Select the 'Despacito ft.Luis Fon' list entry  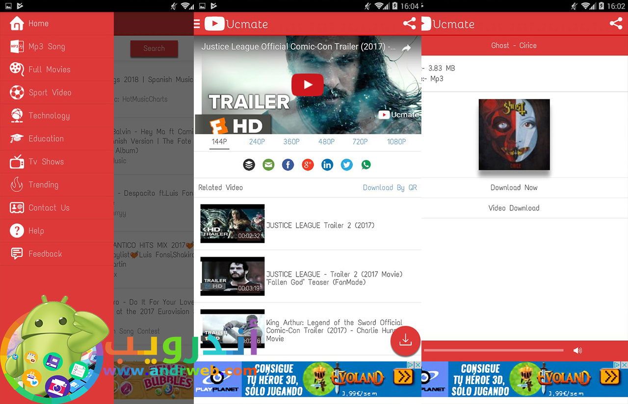tap(154, 203)
